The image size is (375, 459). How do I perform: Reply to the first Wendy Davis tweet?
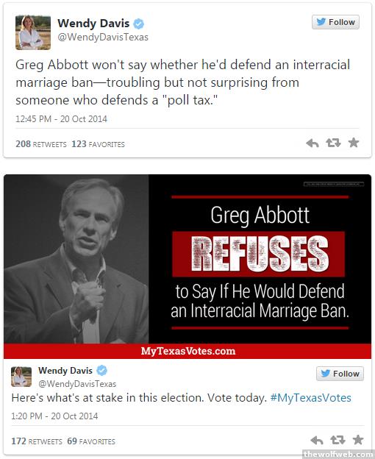click(312, 143)
